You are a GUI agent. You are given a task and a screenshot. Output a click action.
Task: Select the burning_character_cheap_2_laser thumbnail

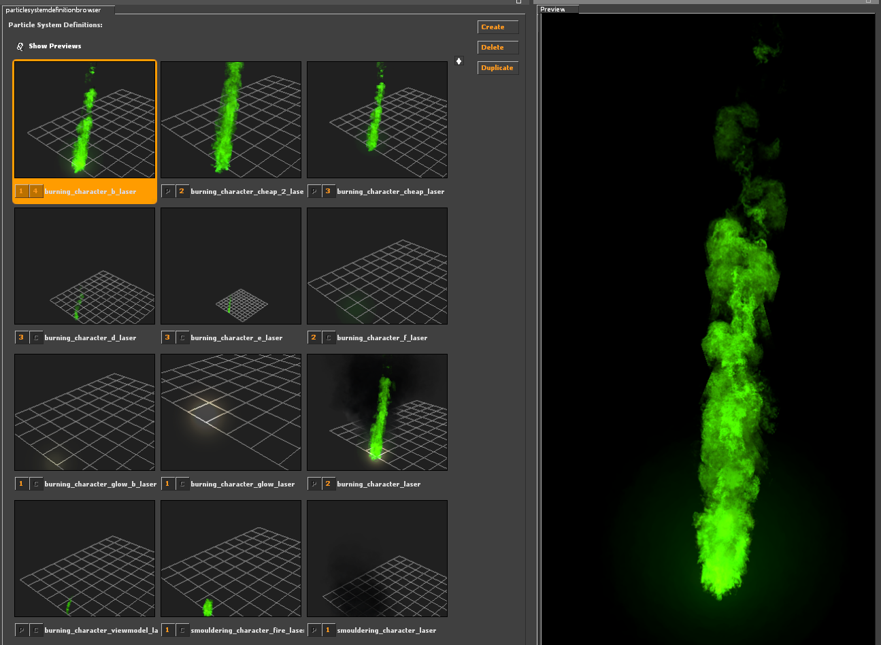[x=231, y=120]
